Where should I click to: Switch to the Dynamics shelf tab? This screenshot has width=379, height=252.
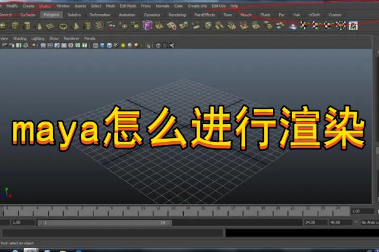pyautogui.click(x=152, y=15)
